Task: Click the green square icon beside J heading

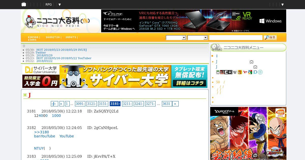Action: [25, 95]
